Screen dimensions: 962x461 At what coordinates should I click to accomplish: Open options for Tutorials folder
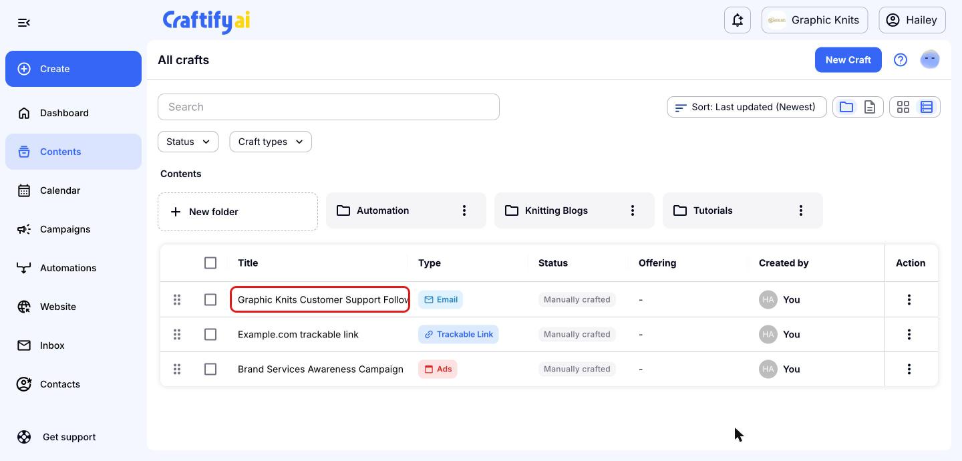(801, 210)
